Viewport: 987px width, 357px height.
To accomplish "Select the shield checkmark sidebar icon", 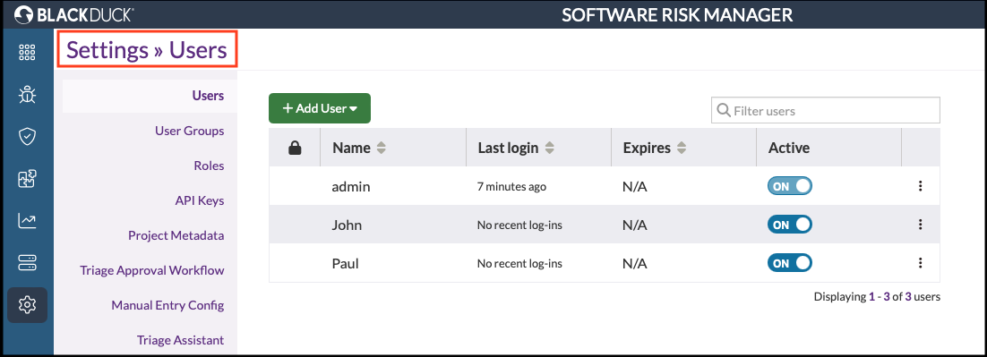I will point(27,137).
